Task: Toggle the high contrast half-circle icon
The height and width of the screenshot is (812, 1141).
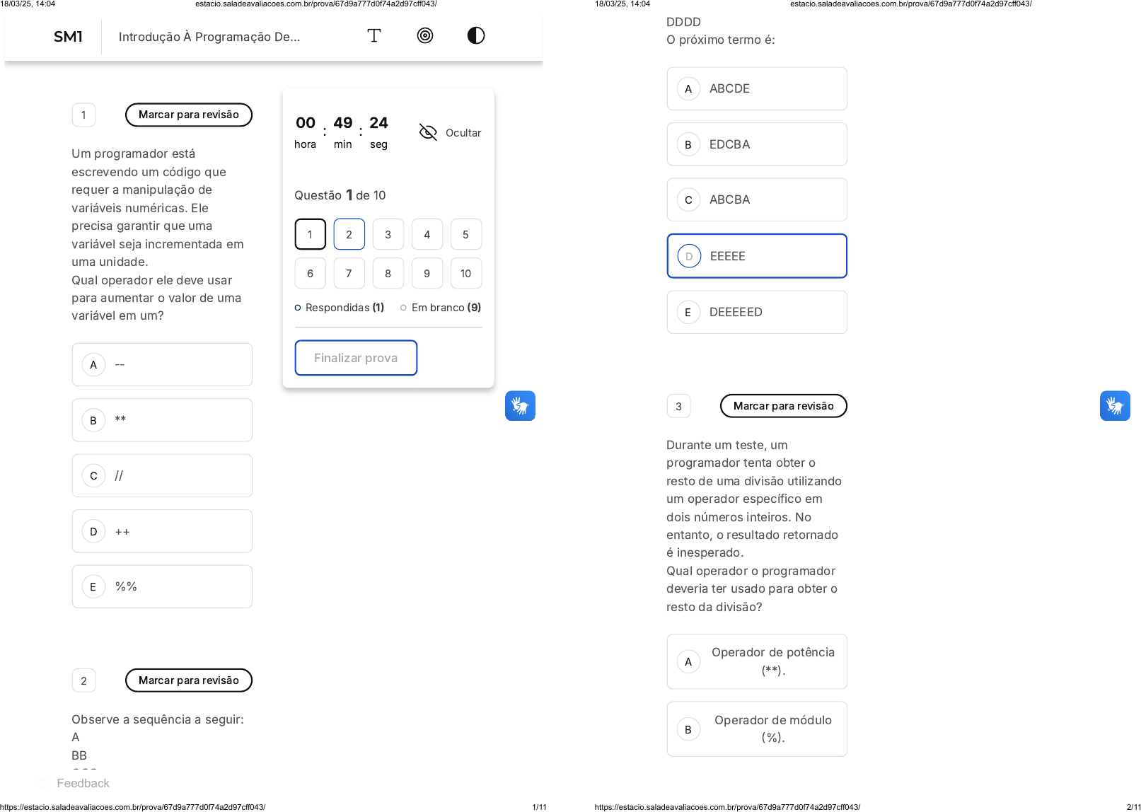Action: [476, 36]
